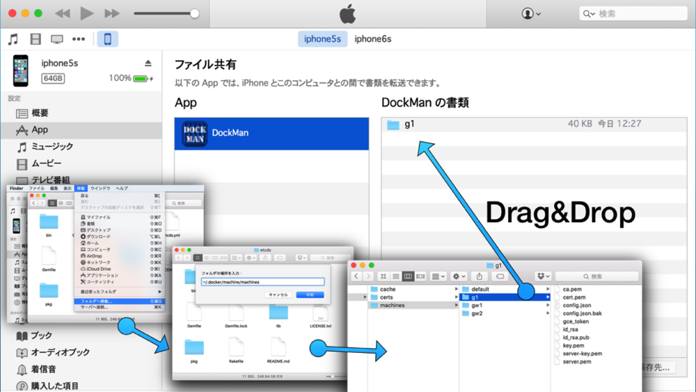The height and width of the screenshot is (392, 696).
Task: Open the gear action menu in g1 Finder window
Action: [x=459, y=276]
